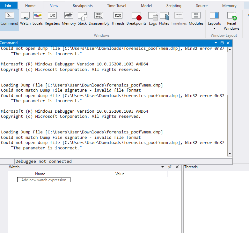The height and width of the screenshot is (233, 249).
Task: Open the Notes window
Action: pos(164,19)
